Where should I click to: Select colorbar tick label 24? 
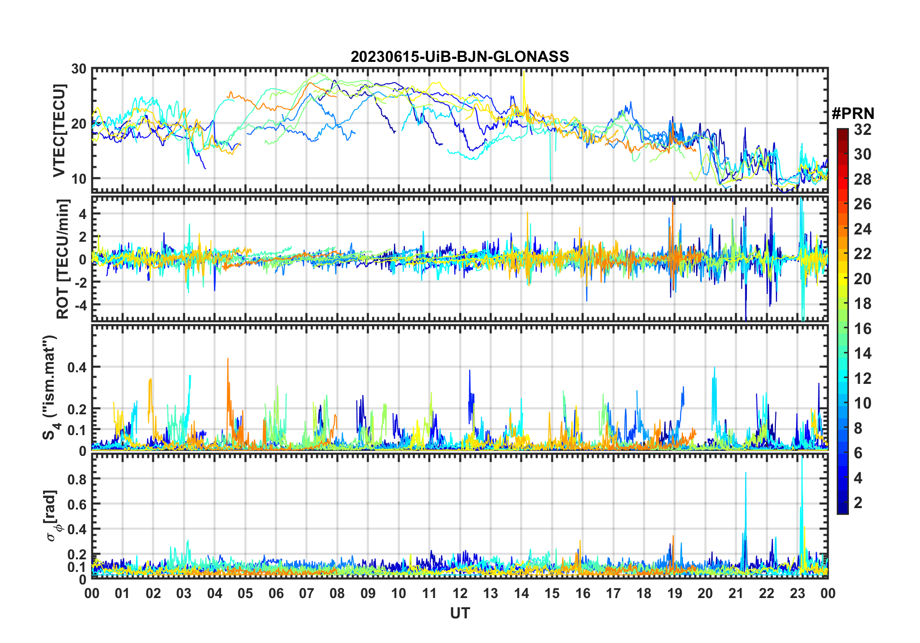click(862, 229)
